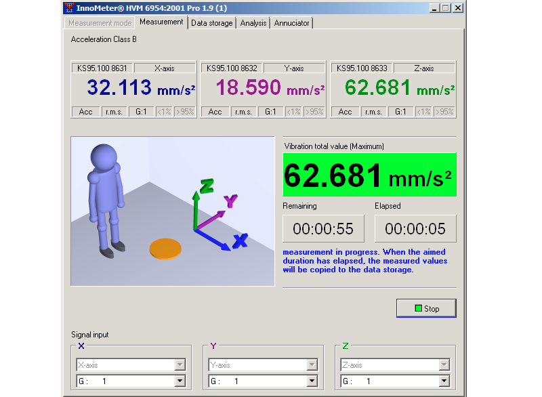The height and width of the screenshot is (397, 542).
Task: Click the orange sensor disc on the floor
Action: (x=166, y=248)
